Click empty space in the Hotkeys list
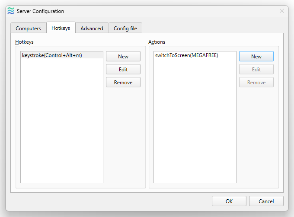 click(62, 120)
